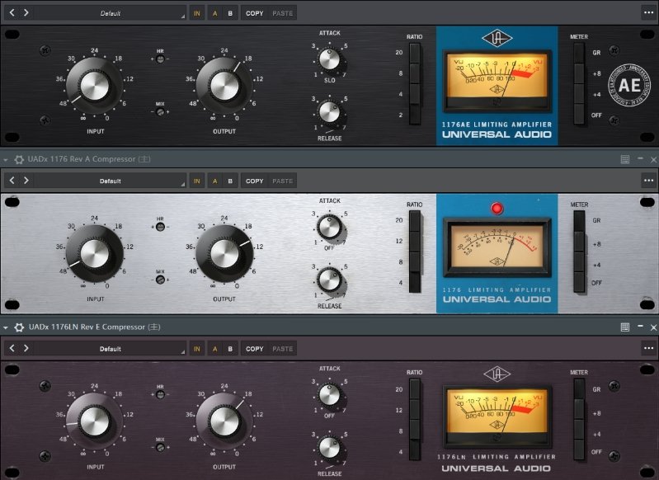This screenshot has height=480, width=659.
Task: Click COPY on the 1176LN Rev E toolbar
Action: coord(254,348)
